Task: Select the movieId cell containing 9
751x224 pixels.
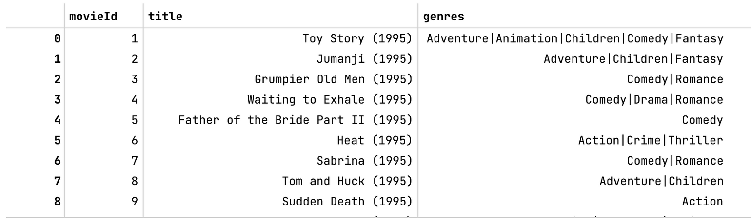Action: coord(134,202)
